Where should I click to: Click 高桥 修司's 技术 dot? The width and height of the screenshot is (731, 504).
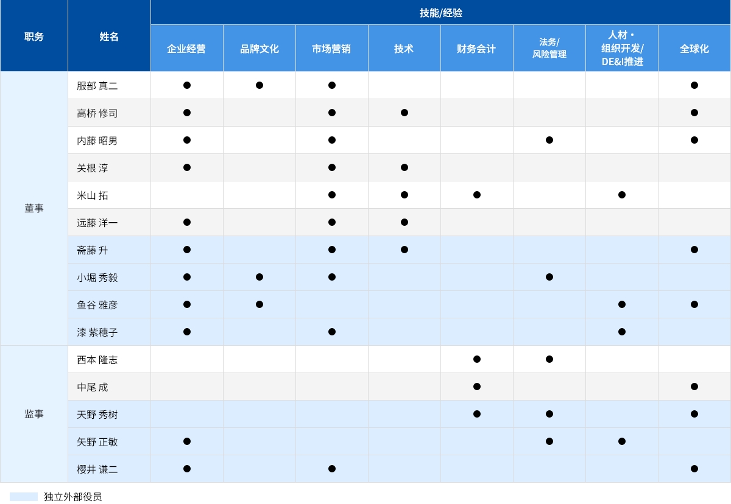[404, 113]
